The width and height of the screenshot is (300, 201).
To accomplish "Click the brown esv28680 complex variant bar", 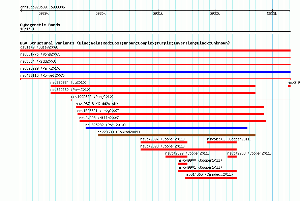I will (x=177, y=135).
